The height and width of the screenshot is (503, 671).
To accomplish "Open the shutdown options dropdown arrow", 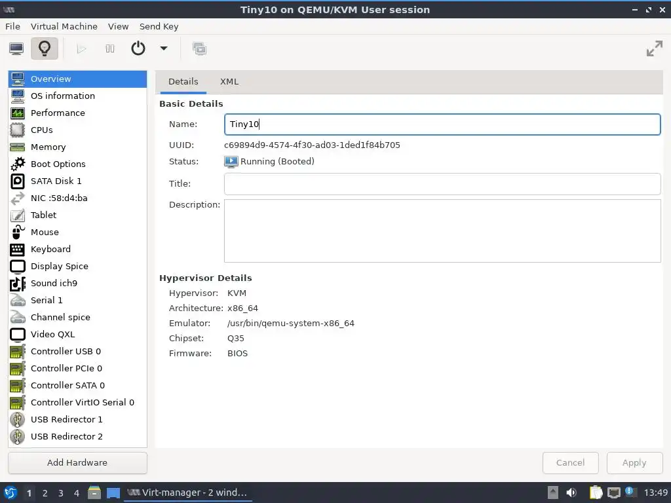I will [x=164, y=48].
